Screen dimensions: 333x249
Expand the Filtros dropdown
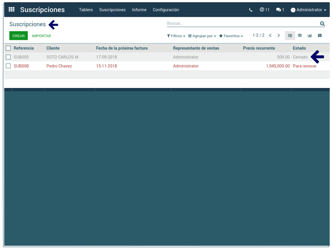click(176, 36)
